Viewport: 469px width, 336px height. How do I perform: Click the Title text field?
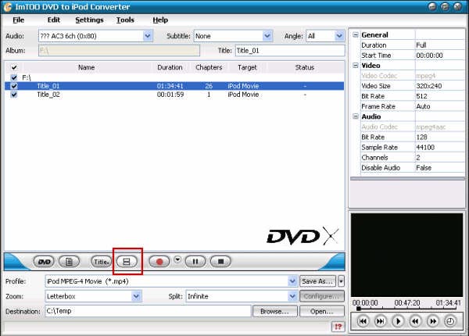click(x=290, y=51)
